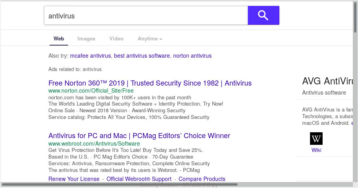Open Official Webroot Support link

tap(139, 179)
